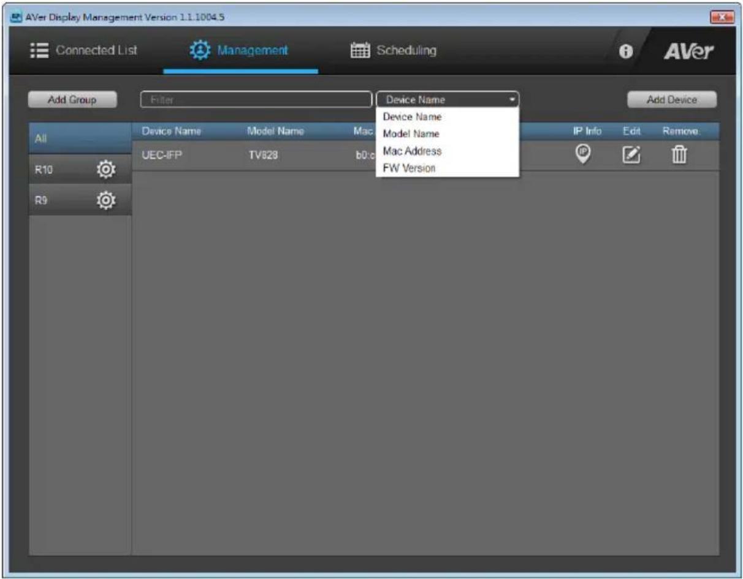This screenshot has width=743, height=579.
Task: Select the TV828 model name cell
Action: 262,156
